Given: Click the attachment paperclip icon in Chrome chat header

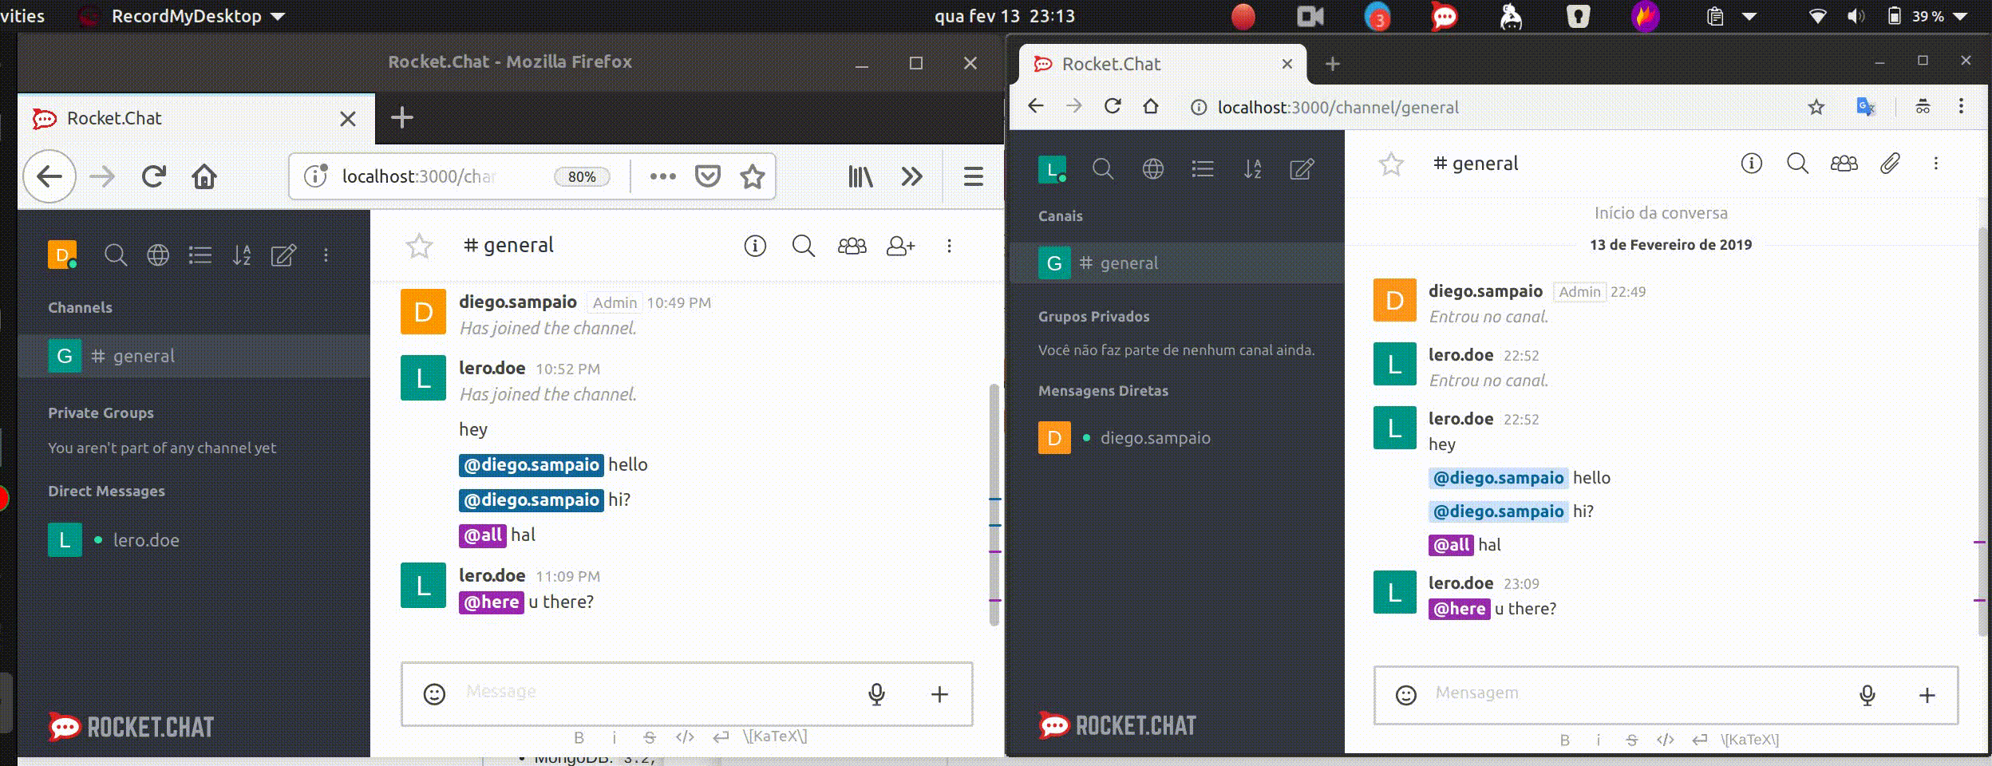Looking at the screenshot, I should point(1890,164).
